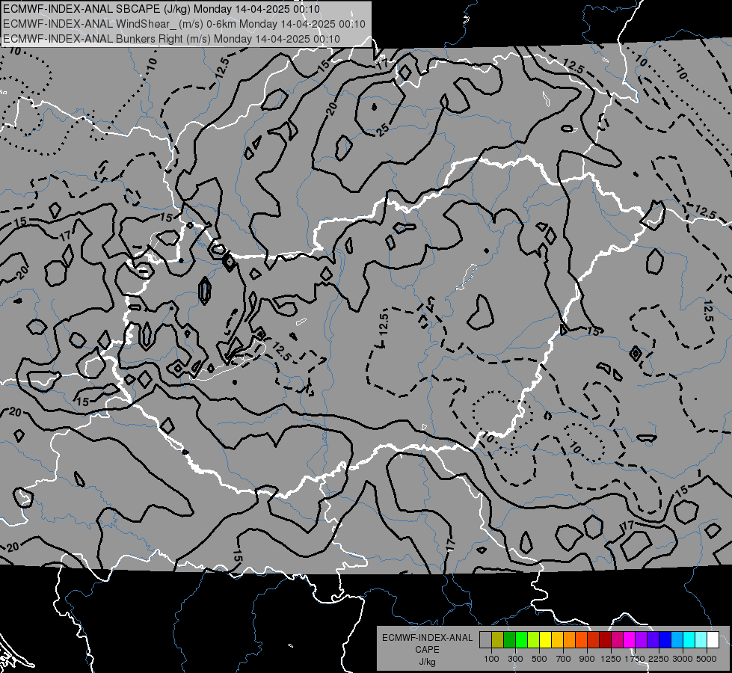Click the 1250 tick value in legend
The image size is (732, 673).
pyautogui.click(x=611, y=659)
